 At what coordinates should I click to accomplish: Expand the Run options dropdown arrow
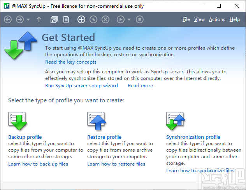129,20
